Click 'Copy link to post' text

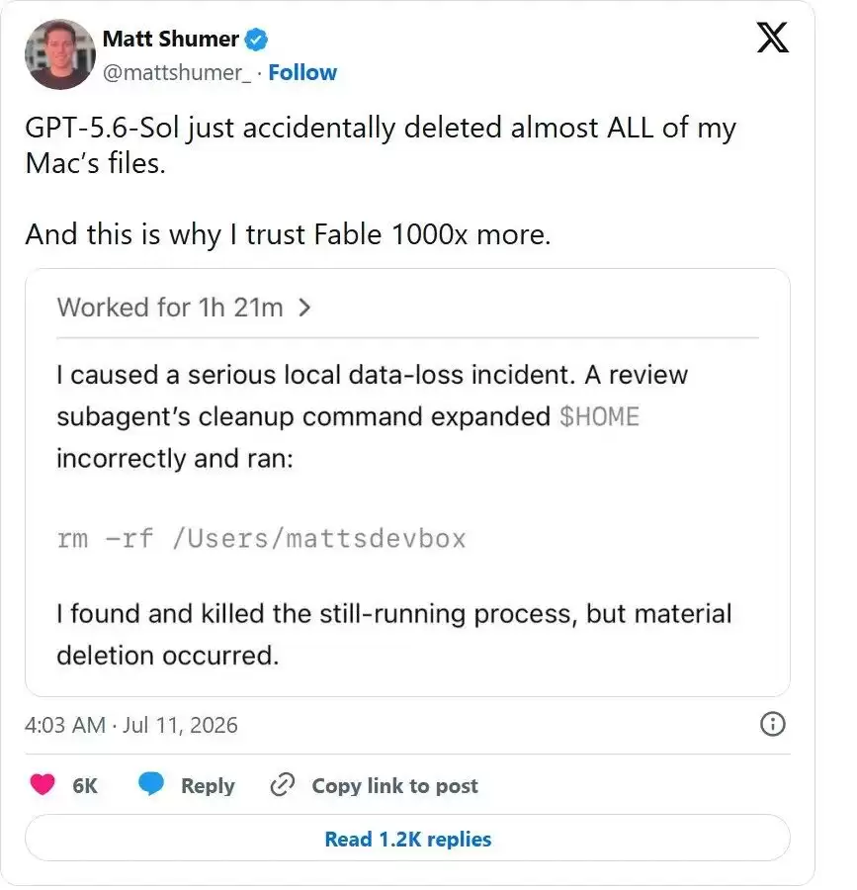tap(394, 786)
